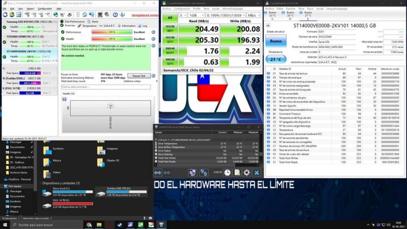Open the MB/s unit dropdown
This screenshot has height=229, width=407.
pos(253,15)
